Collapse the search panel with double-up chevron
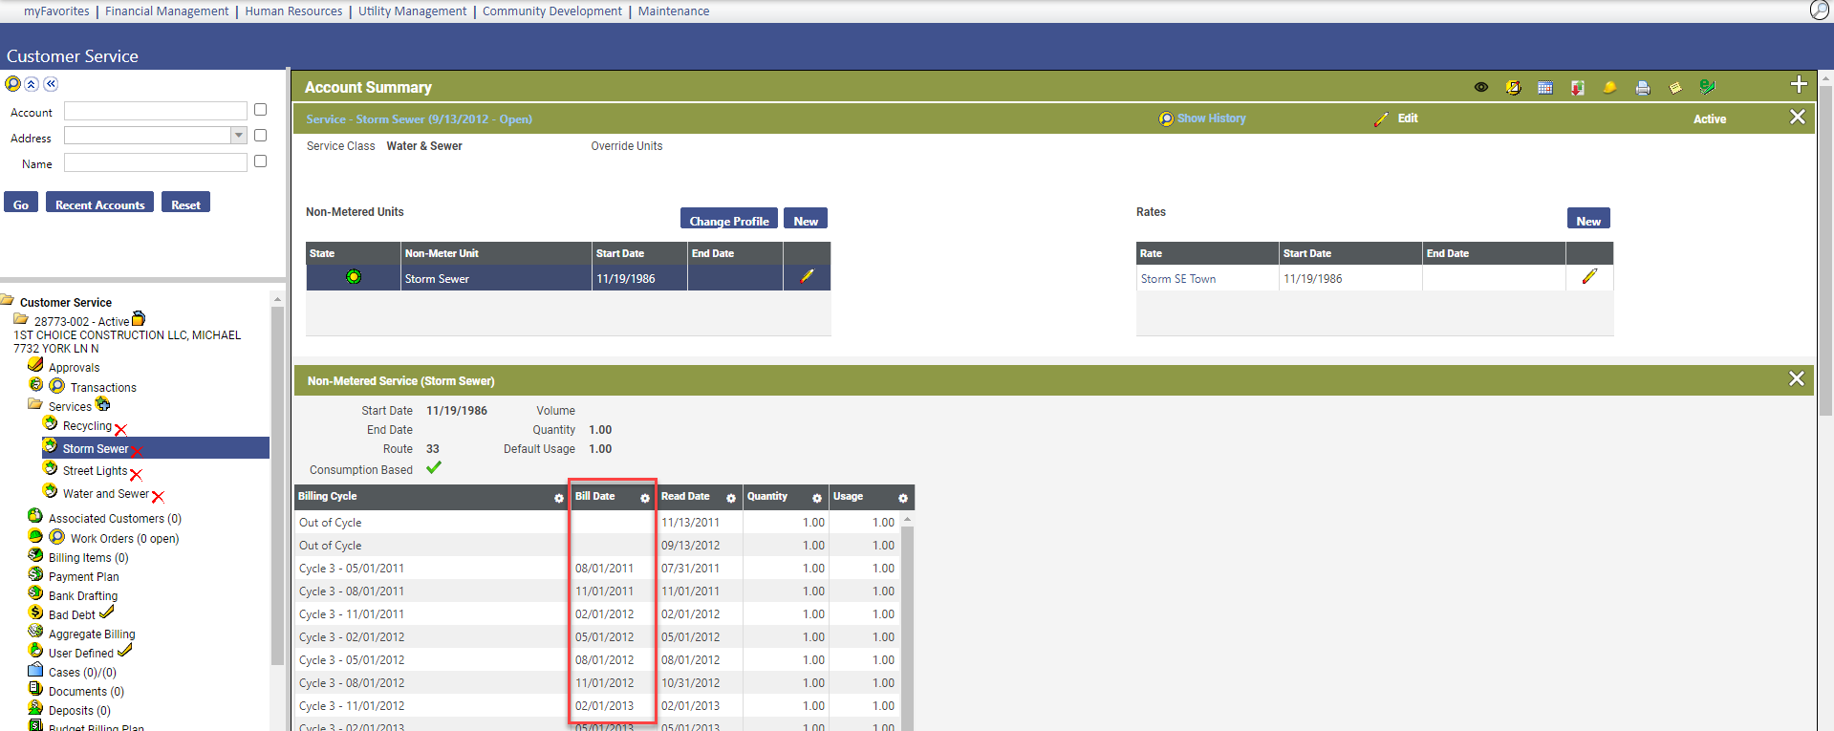The height and width of the screenshot is (731, 1834). (32, 84)
